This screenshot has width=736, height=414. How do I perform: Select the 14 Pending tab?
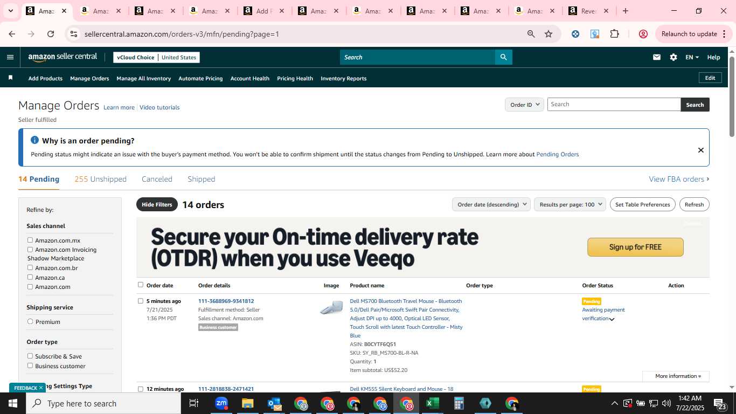(x=39, y=179)
